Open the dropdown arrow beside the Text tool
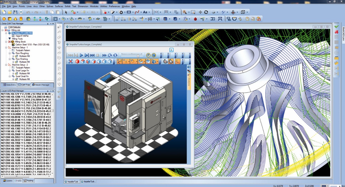This screenshot has width=345, height=187. pyautogui.click(x=149, y=12)
